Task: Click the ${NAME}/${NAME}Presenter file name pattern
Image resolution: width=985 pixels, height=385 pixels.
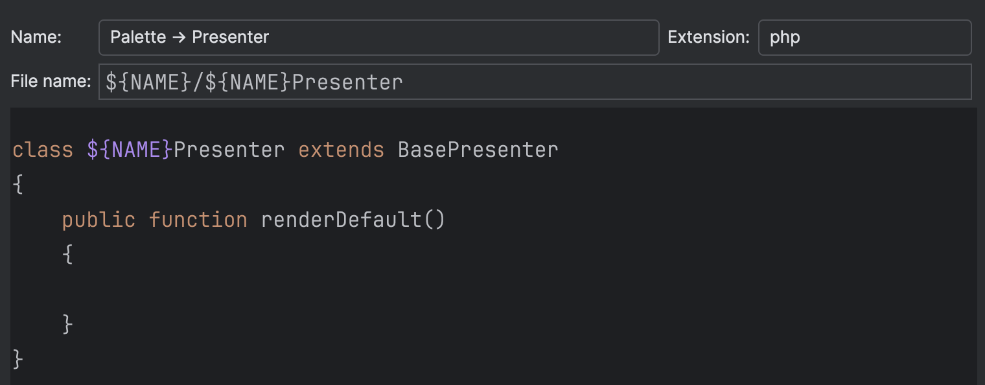Action: (251, 81)
